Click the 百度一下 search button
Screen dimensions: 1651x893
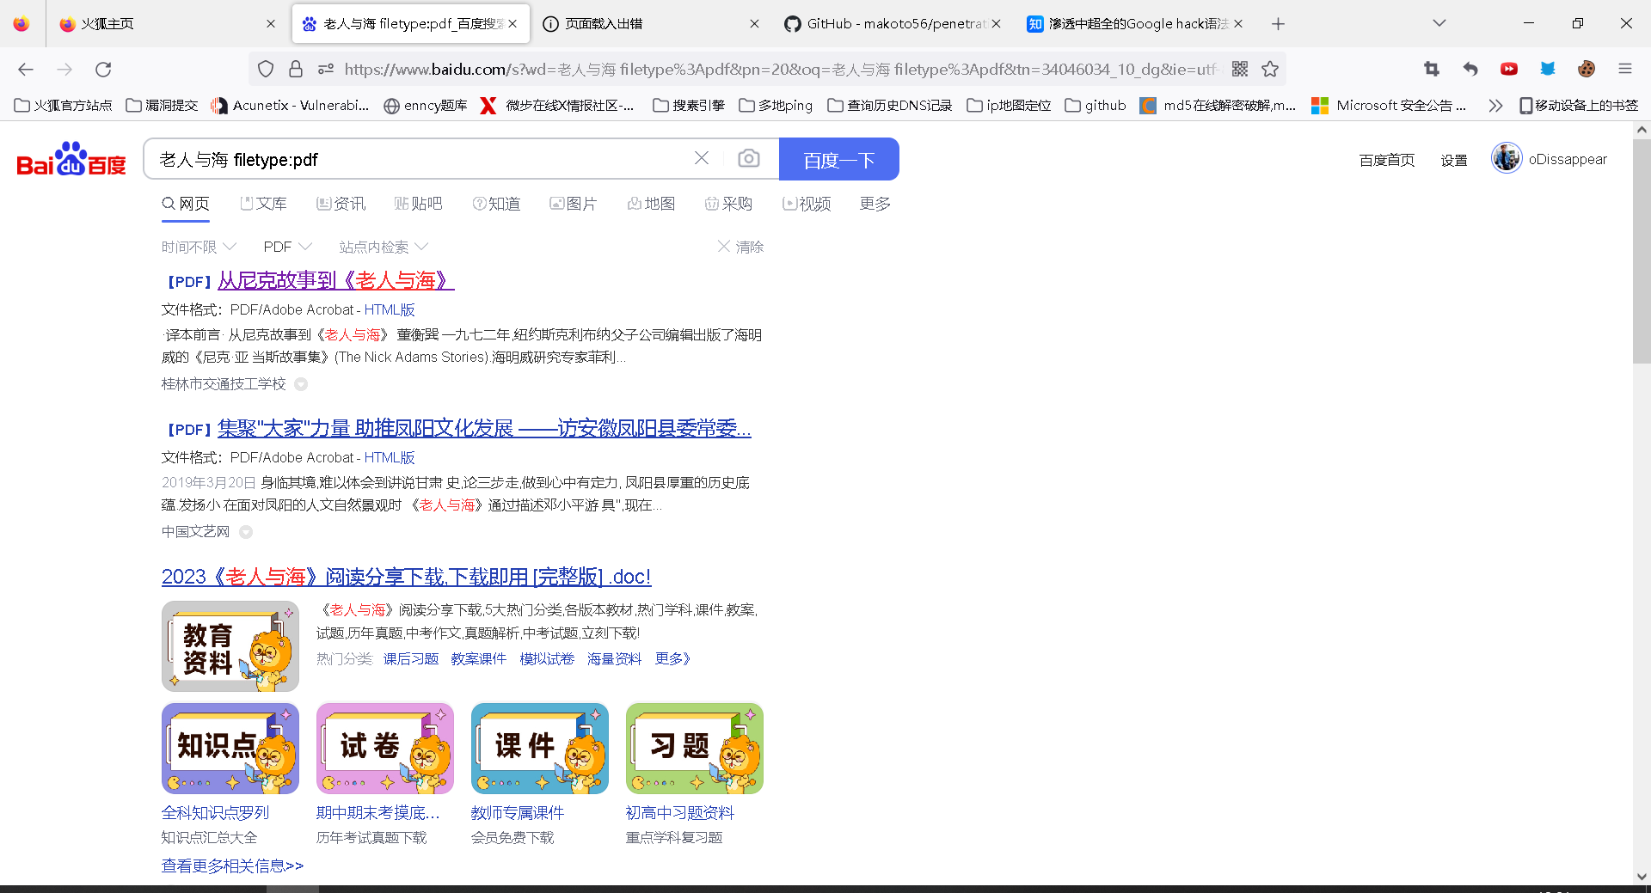(x=838, y=159)
